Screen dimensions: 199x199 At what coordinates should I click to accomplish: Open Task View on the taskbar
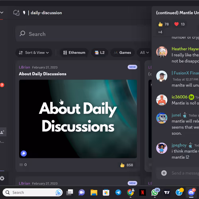point(70,192)
